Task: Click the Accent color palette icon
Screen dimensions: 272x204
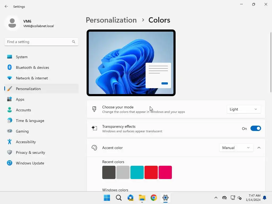Action: pos(94,148)
